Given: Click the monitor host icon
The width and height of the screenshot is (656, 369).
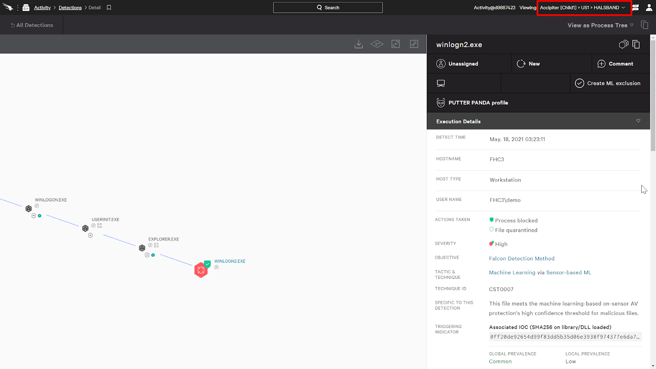Looking at the screenshot, I should tap(441, 83).
